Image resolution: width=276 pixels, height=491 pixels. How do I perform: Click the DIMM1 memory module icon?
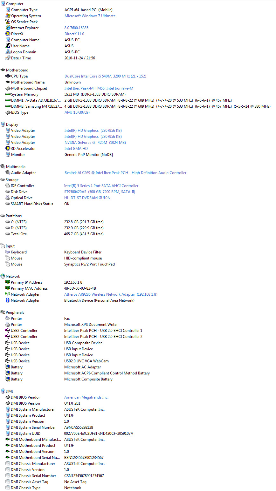pos(8,100)
